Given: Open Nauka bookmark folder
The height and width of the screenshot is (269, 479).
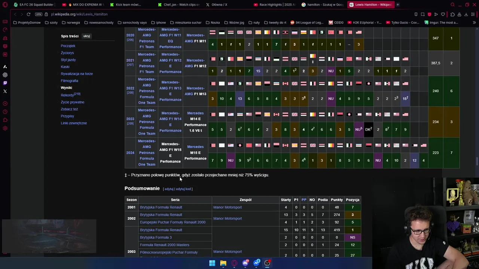Looking at the screenshot, I should click(213, 22).
